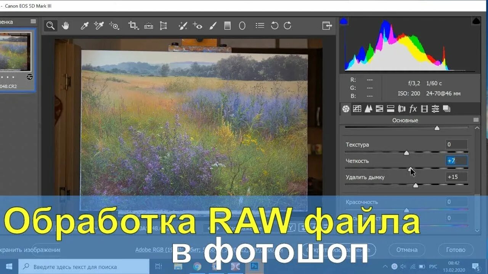Image resolution: width=488 pixels, height=274 pixels.
Task: Switch to the Split Toning tab
Action: 390,109
